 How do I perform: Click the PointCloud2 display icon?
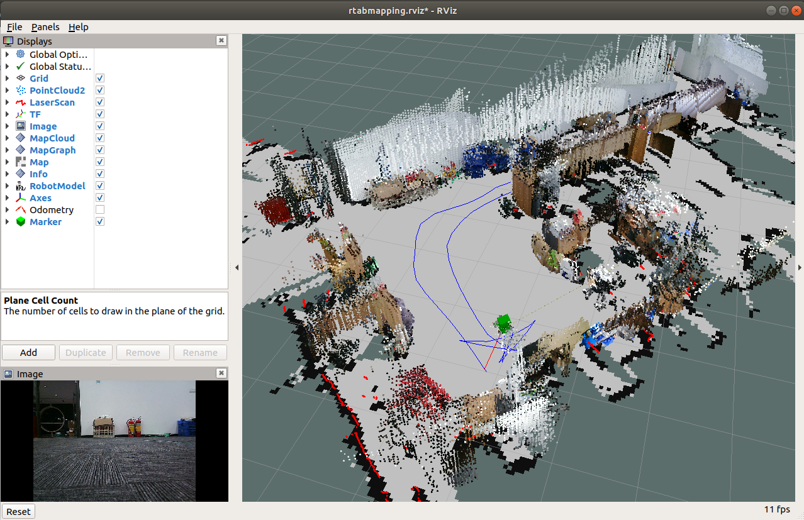point(20,91)
